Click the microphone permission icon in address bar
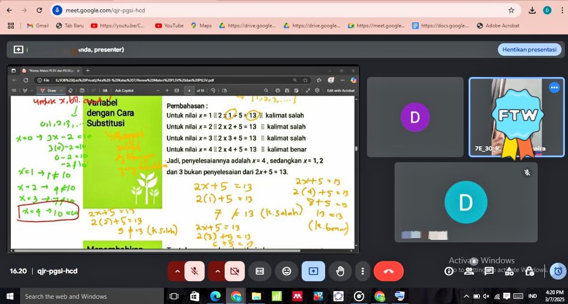 tap(57, 10)
